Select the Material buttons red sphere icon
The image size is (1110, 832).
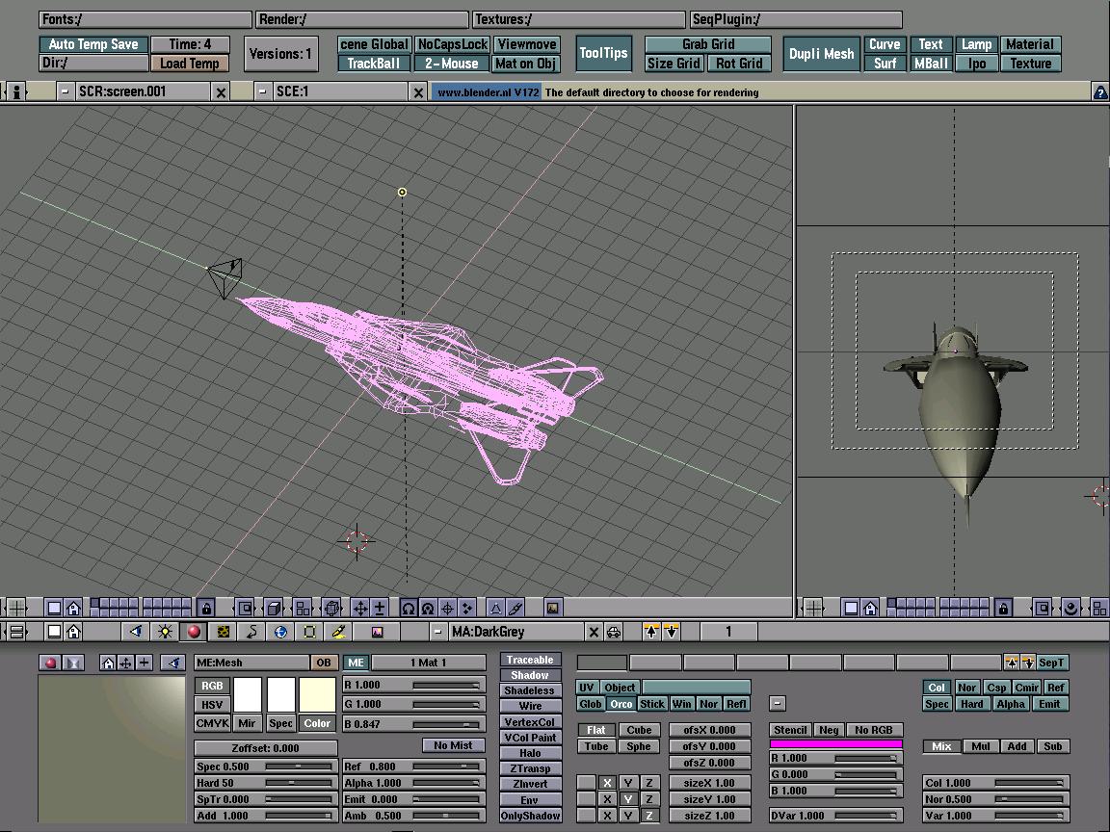194,631
